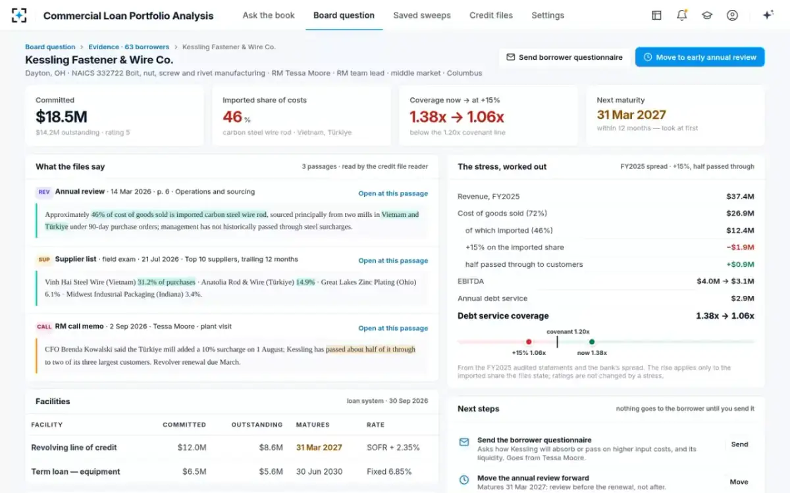This screenshot has width=790, height=493.
Task: Open the layout panel icon in header
Action: pos(656,15)
